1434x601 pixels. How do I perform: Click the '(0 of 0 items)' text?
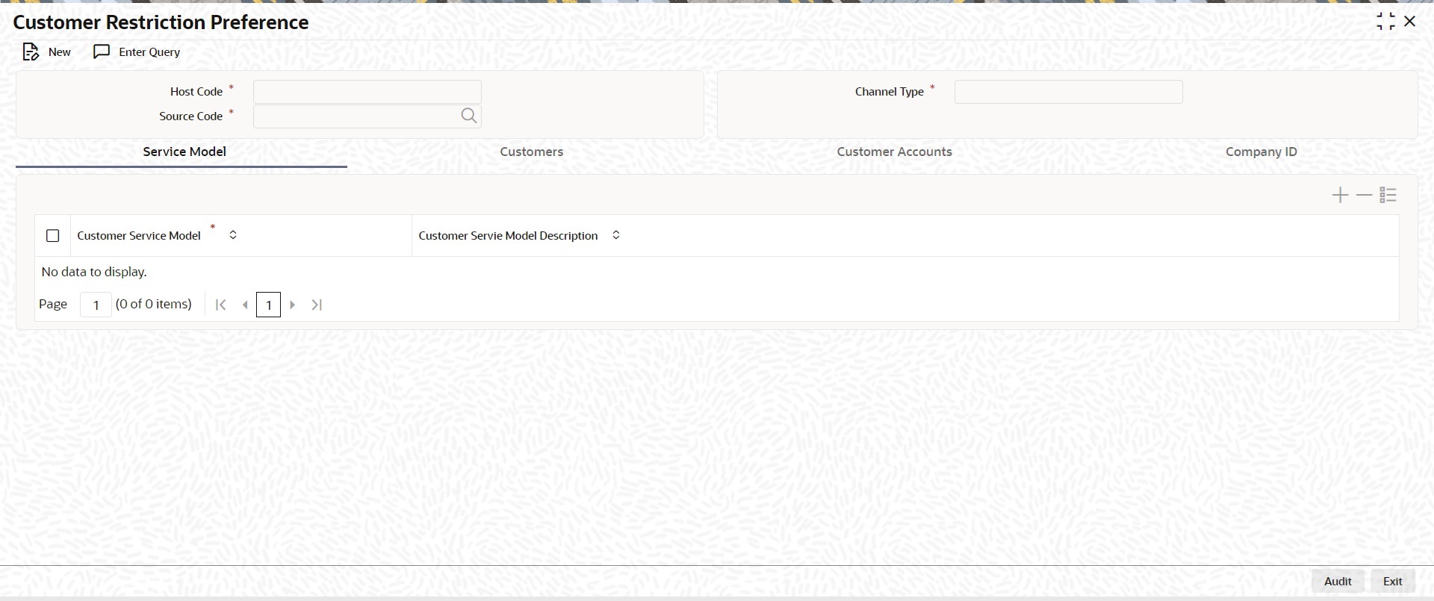(154, 304)
